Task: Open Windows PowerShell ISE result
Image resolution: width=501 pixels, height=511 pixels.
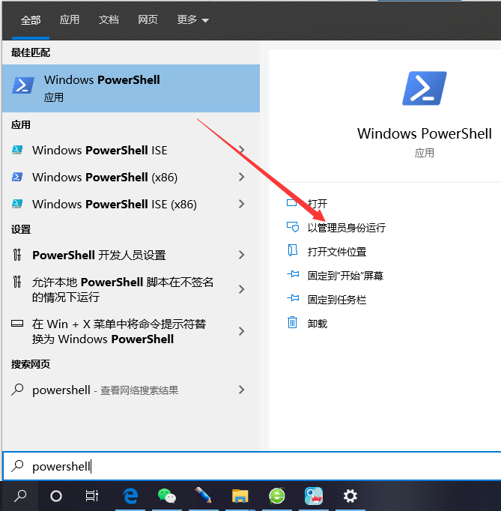Action: pyautogui.click(x=131, y=150)
